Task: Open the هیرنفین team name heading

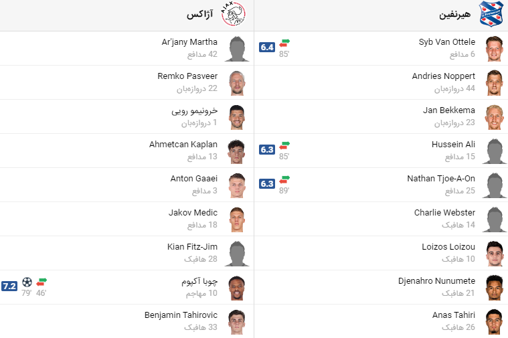Action: pyautogui.click(x=455, y=15)
